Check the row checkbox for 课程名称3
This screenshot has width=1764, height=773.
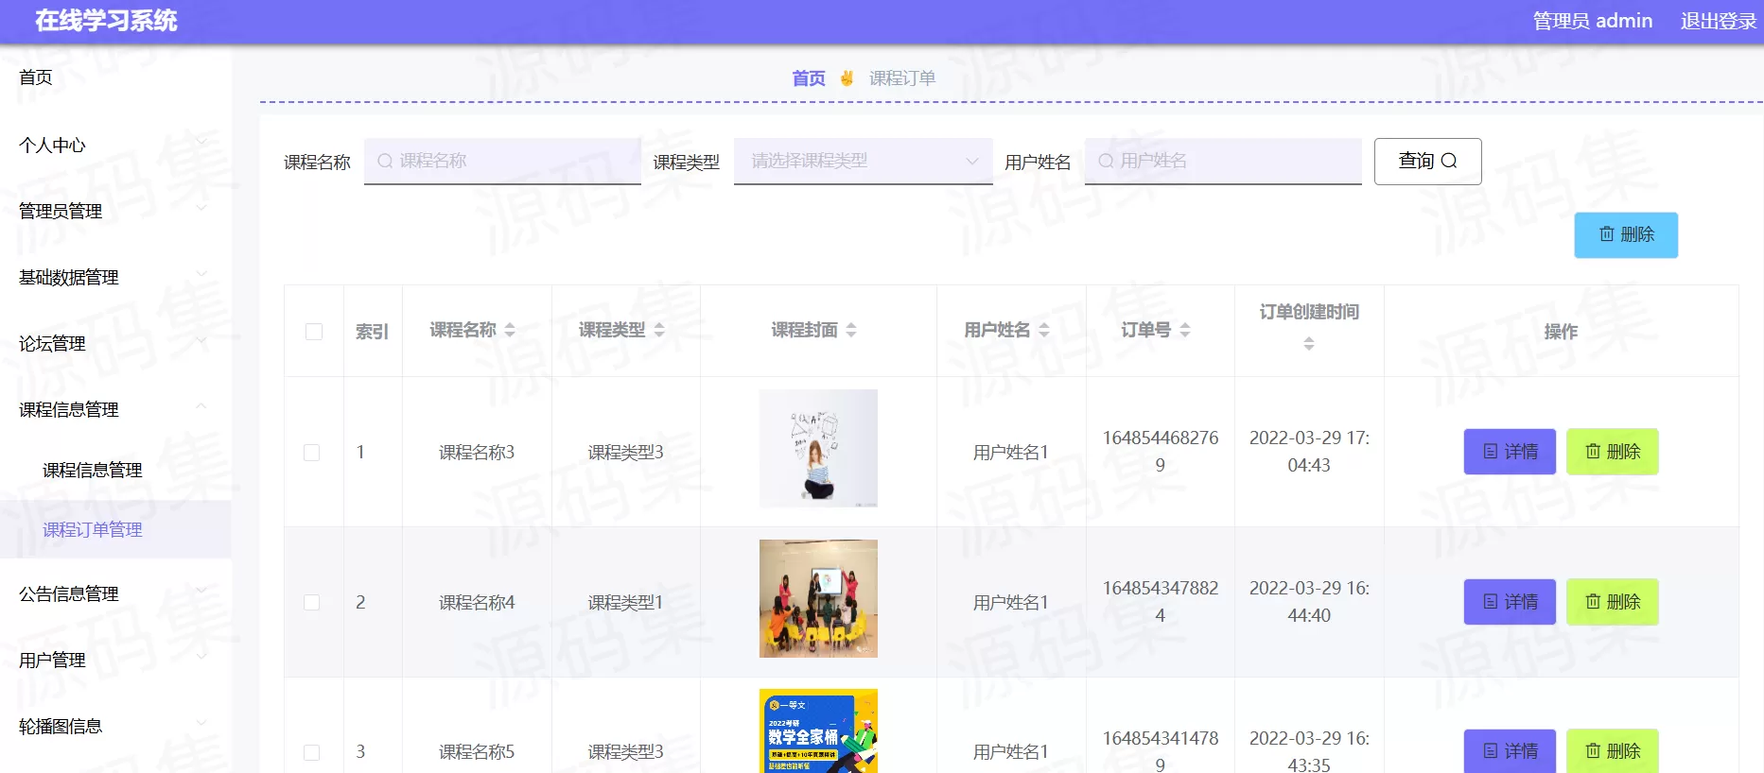pyautogui.click(x=311, y=453)
